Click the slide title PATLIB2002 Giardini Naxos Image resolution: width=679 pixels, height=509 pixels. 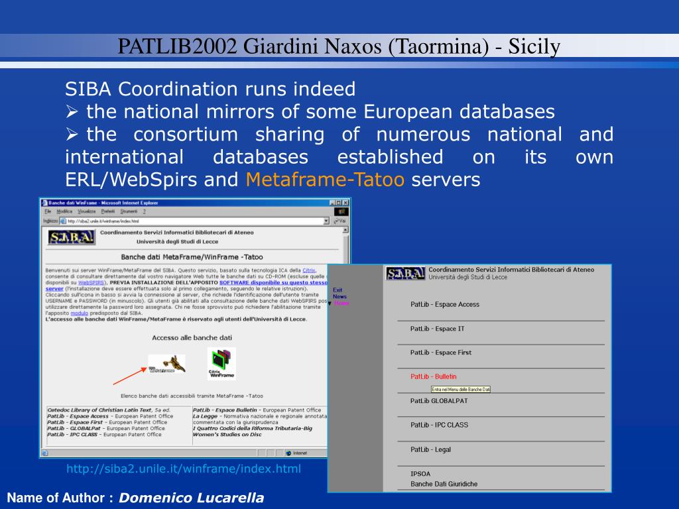coord(339,46)
